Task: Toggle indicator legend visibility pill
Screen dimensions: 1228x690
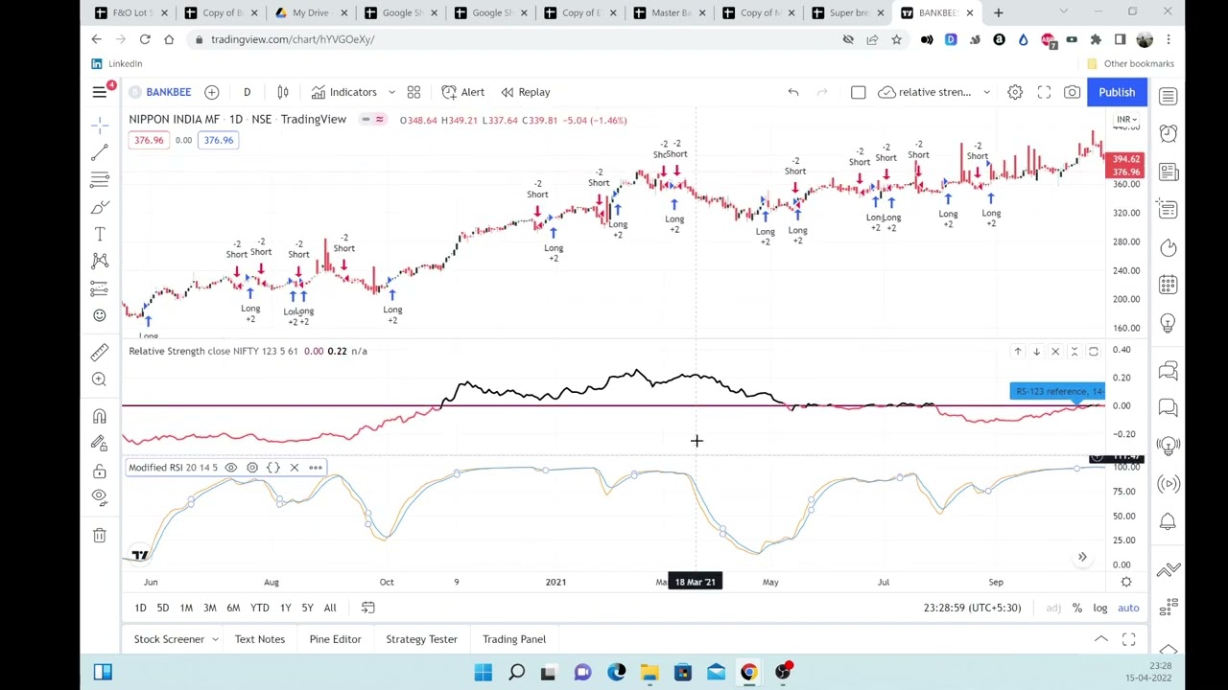Action: pyautogui.click(x=372, y=120)
